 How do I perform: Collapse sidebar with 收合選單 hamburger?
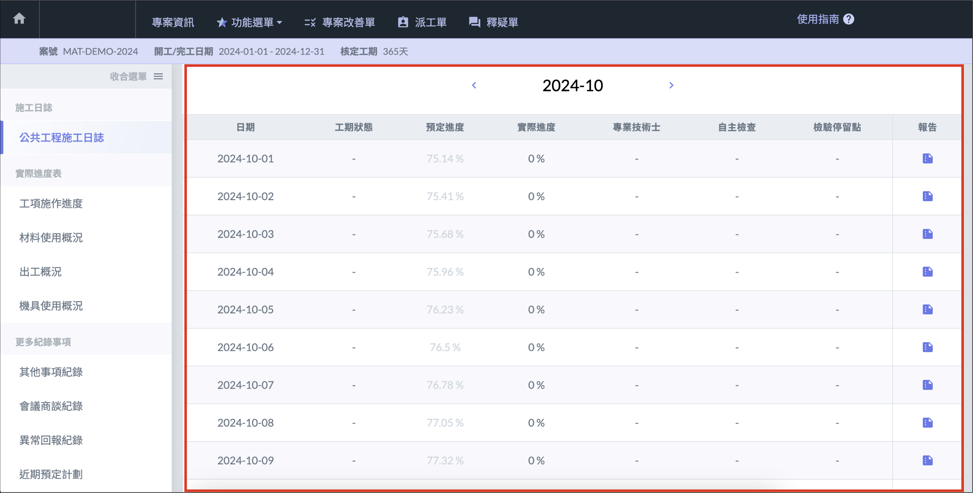click(158, 77)
